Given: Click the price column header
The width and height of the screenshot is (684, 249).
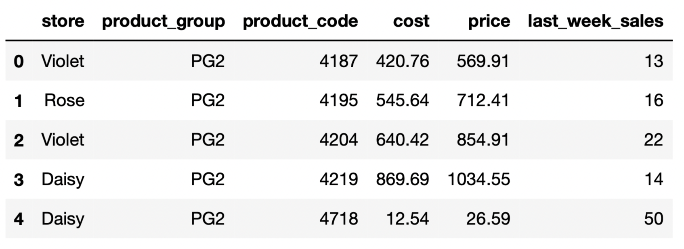Looking at the screenshot, I should (x=489, y=21).
